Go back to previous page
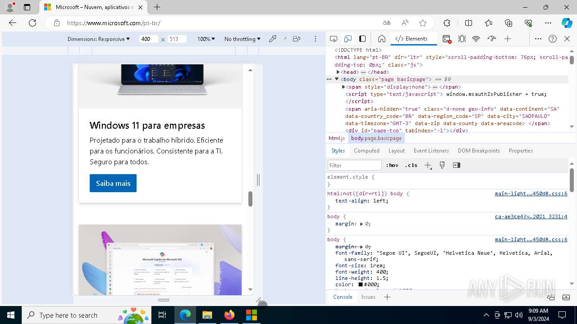The width and height of the screenshot is (577, 324). point(13,23)
